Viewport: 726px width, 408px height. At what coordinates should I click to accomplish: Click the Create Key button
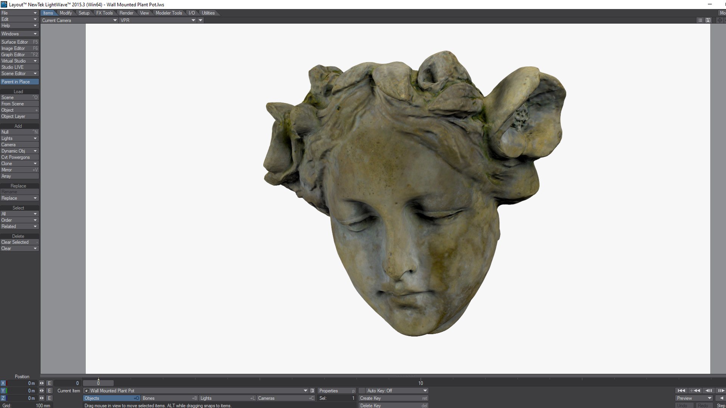tap(393, 398)
